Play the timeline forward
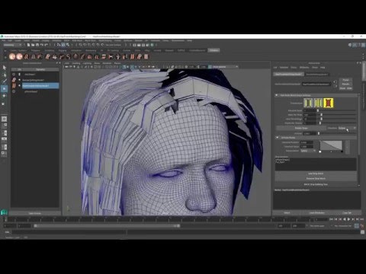This screenshot has height=274, width=366. (x=348, y=219)
